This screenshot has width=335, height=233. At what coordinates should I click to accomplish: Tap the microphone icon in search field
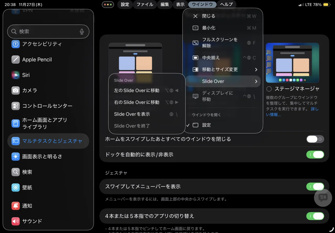(82, 32)
